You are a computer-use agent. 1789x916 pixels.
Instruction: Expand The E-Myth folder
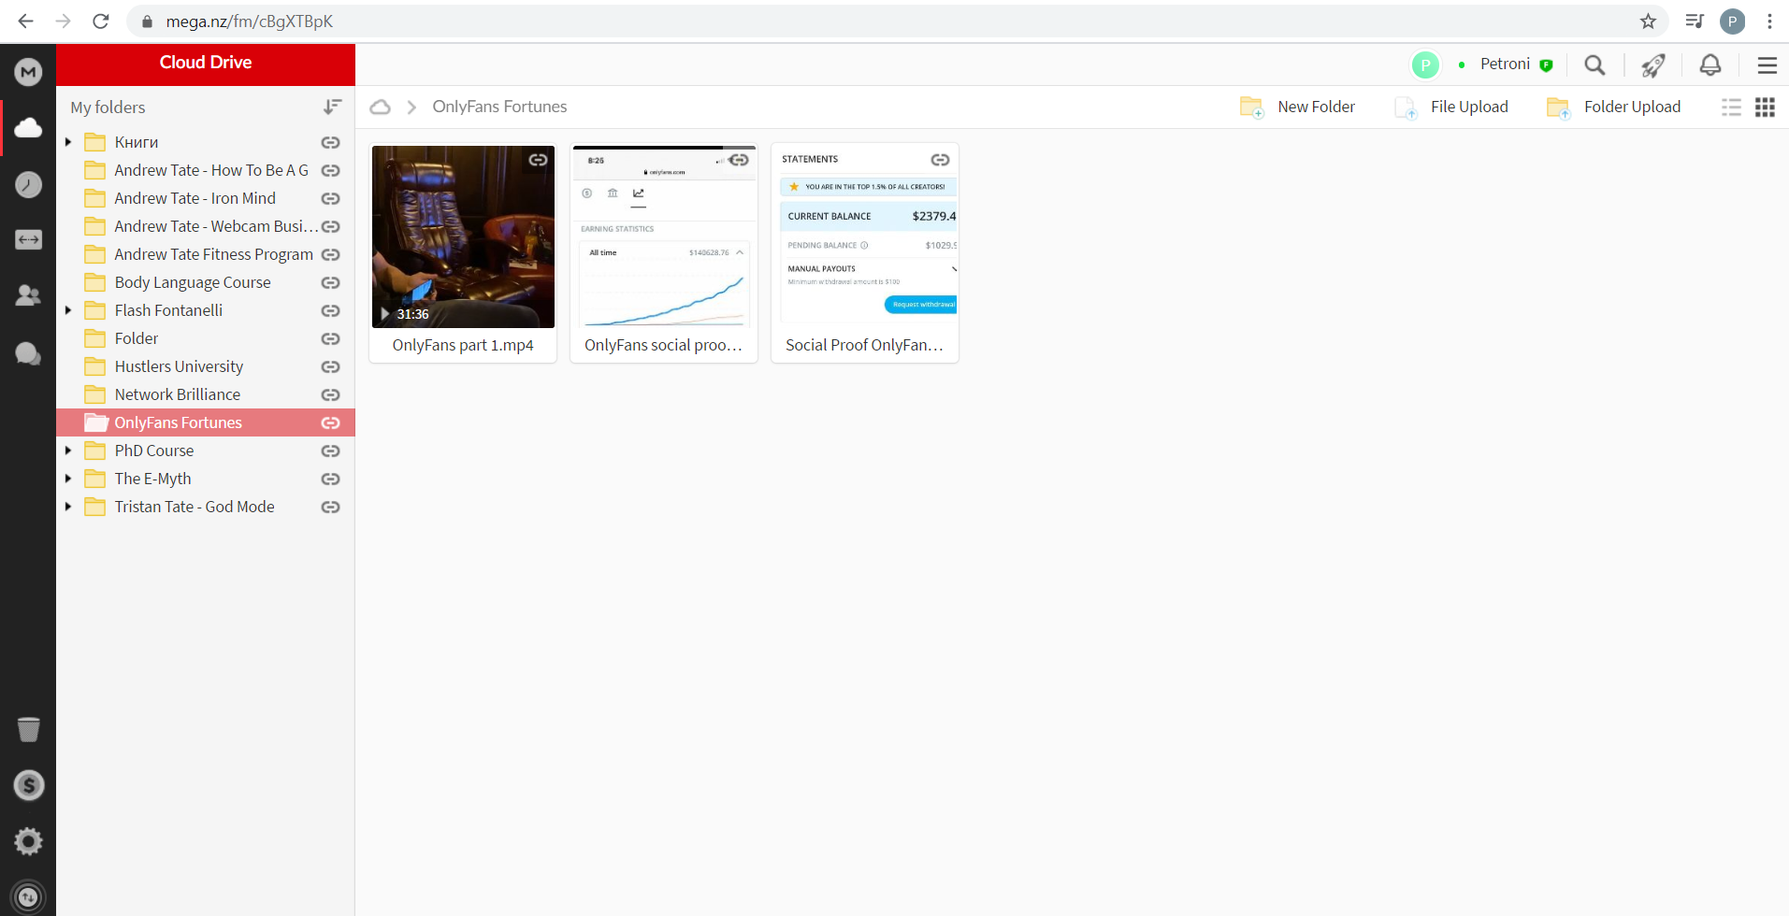[68, 479]
